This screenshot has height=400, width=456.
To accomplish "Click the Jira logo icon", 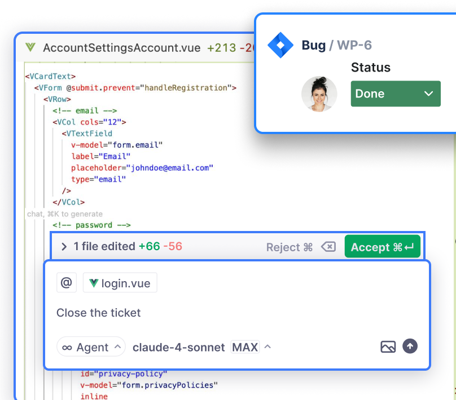I will tap(280, 46).
